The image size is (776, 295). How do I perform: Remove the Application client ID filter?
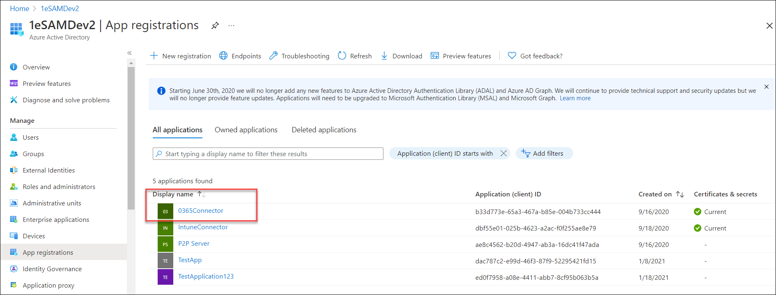[503, 153]
